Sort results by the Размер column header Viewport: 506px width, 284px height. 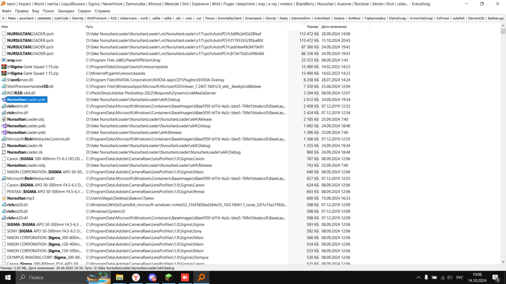pos(304,27)
